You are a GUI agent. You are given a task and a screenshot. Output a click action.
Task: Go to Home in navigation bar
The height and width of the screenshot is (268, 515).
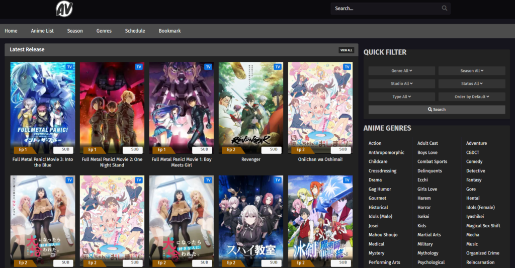tap(11, 31)
